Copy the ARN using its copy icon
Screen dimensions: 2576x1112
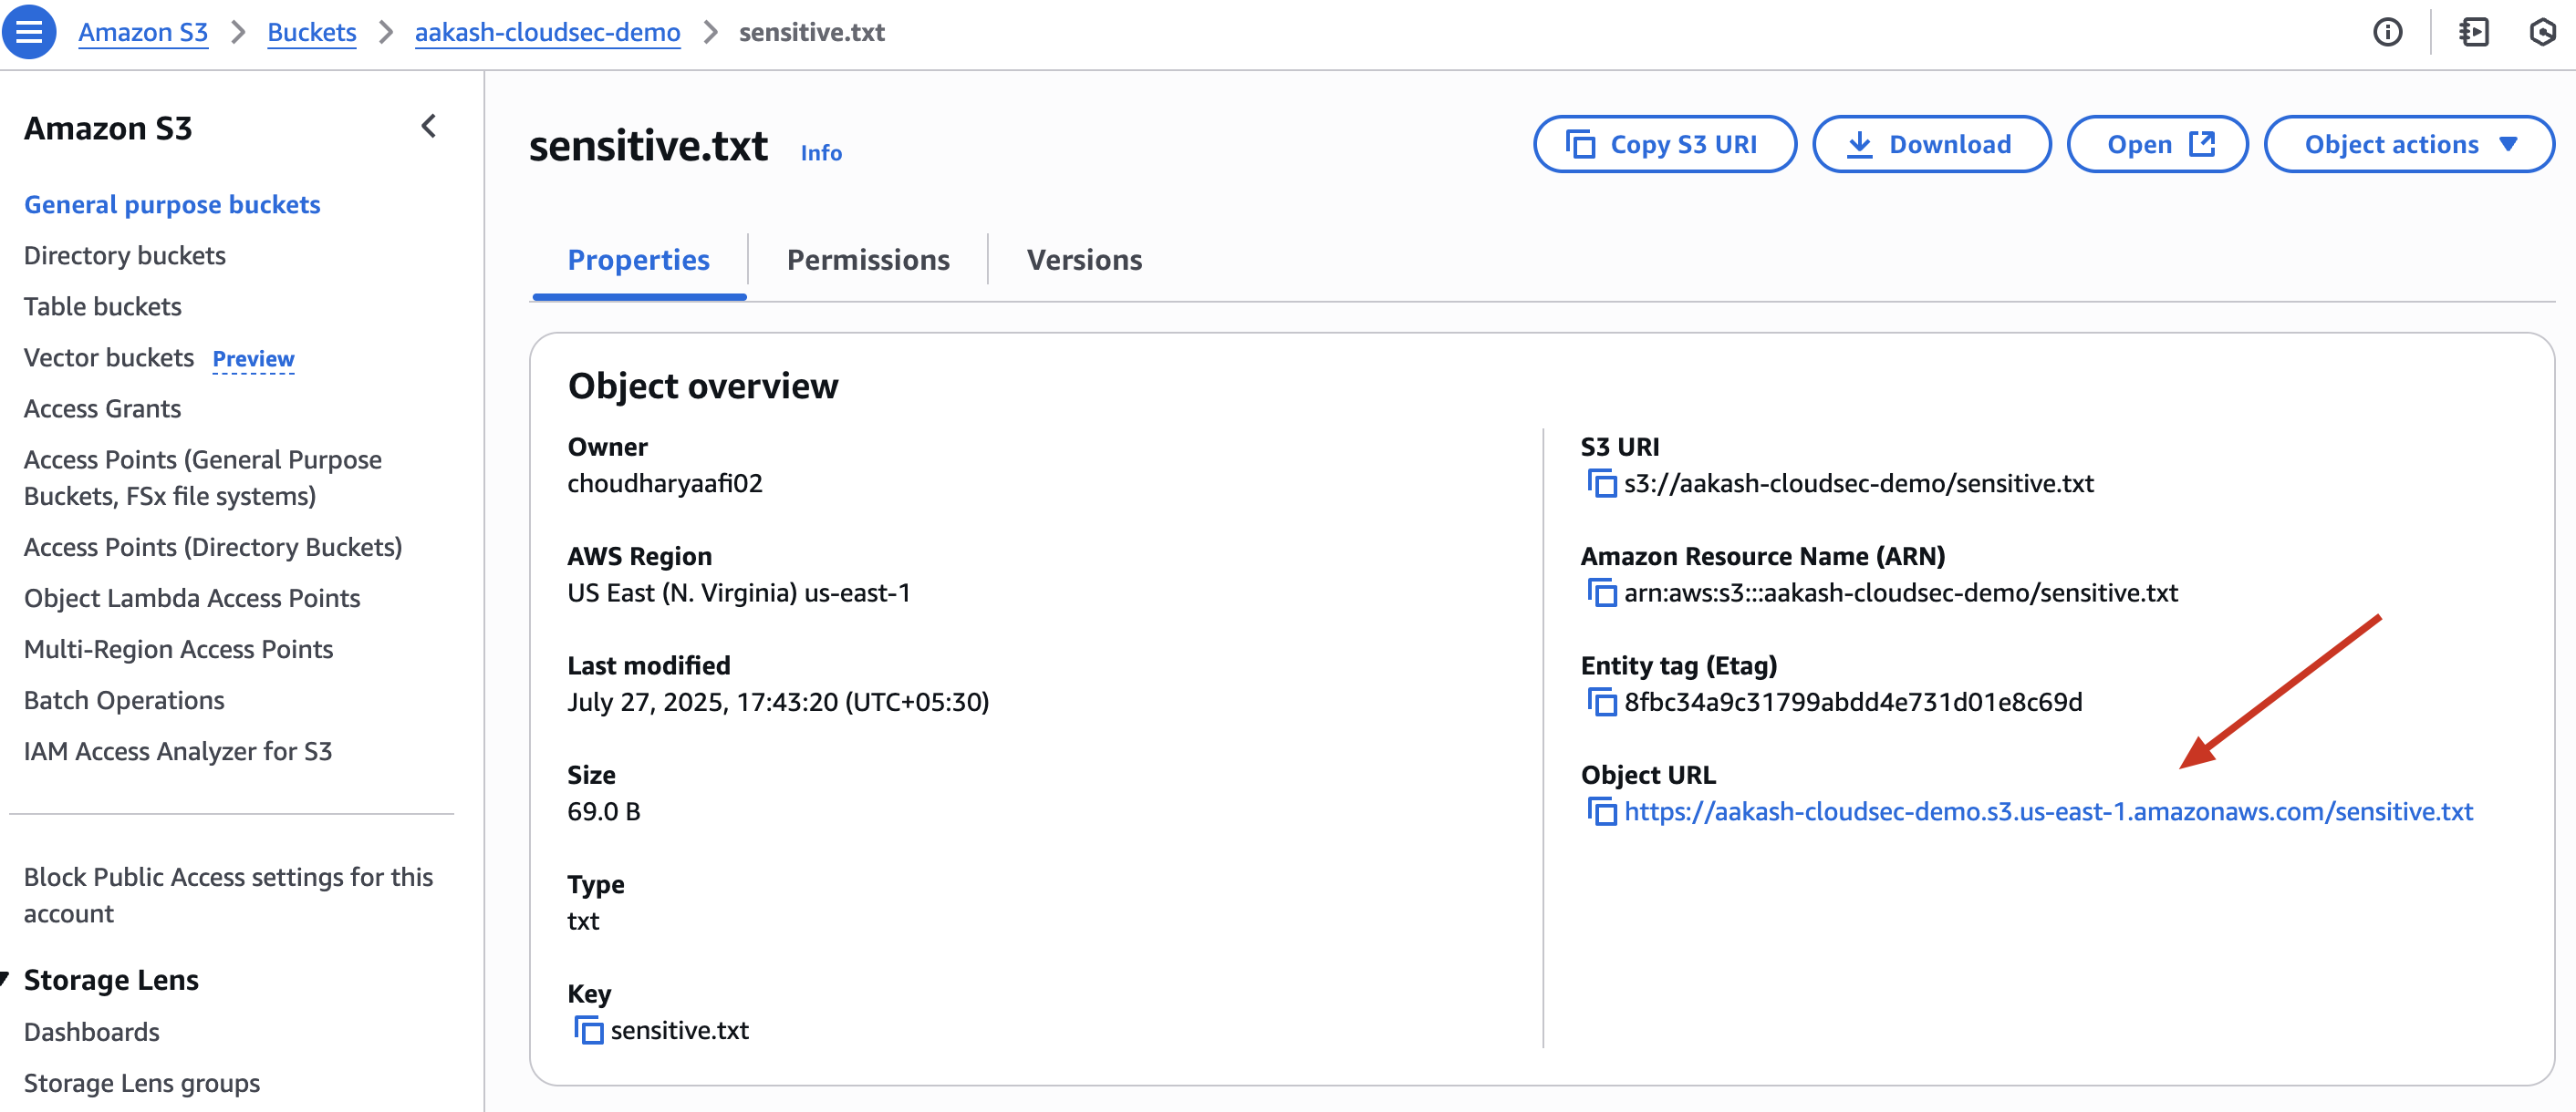(x=1601, y=593)
